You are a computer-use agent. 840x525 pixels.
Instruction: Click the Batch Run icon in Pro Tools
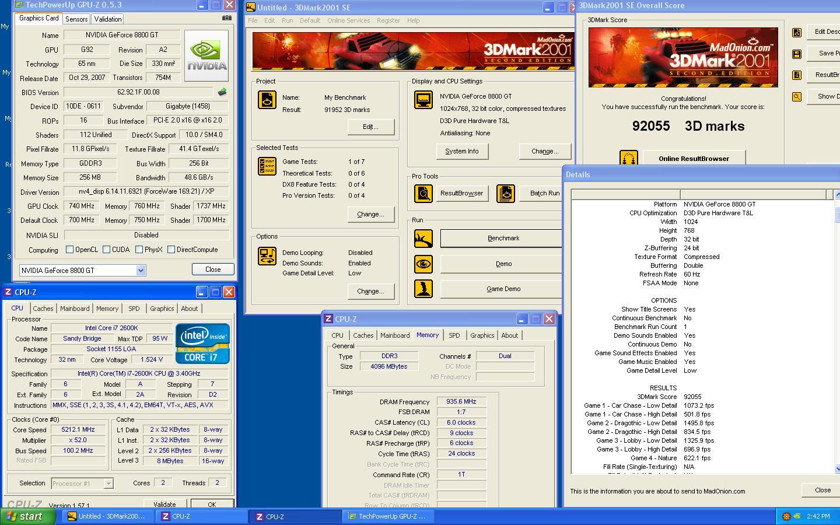coord(506,193)
